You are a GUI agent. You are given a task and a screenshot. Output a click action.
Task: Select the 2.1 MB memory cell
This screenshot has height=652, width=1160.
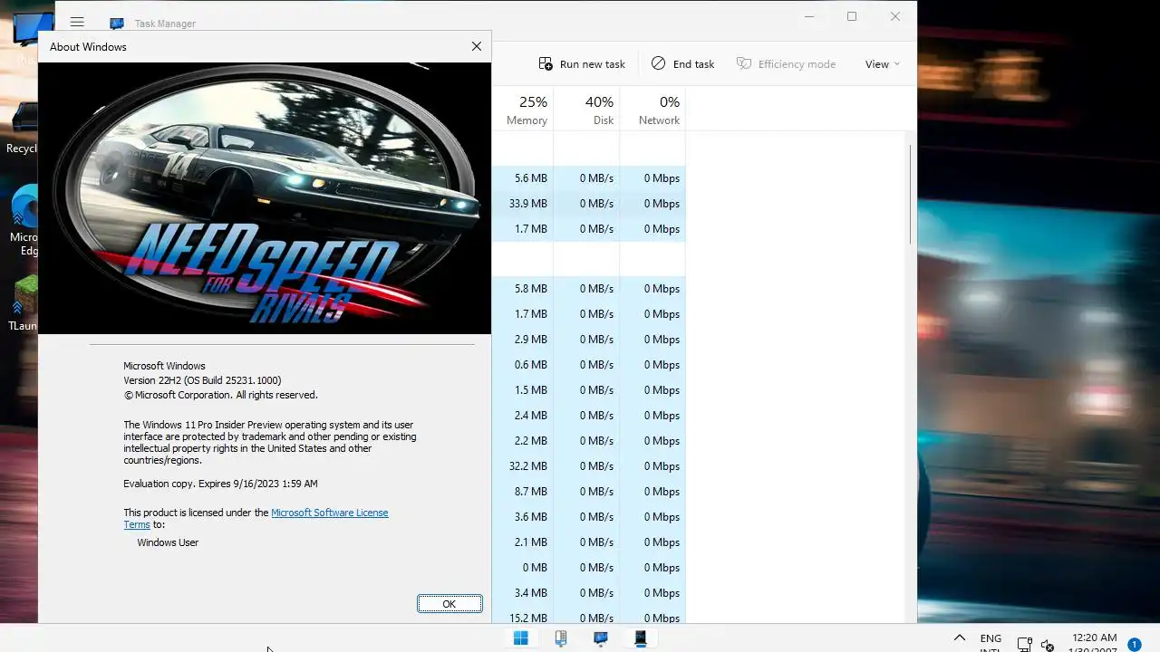(x=523, y=542)
